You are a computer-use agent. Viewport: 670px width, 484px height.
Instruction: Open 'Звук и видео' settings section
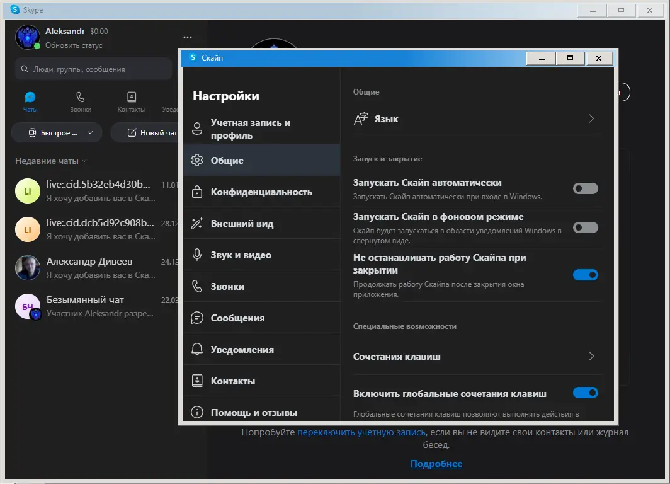pos(262,255)
